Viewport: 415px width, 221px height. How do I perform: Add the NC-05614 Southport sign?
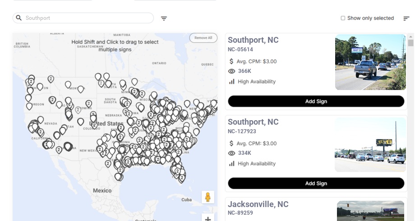(x=316, y=101)
